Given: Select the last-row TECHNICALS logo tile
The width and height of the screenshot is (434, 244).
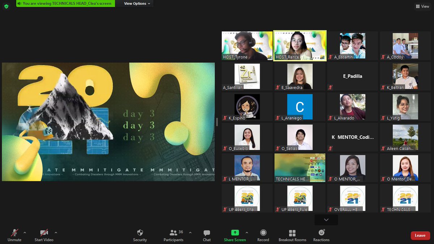Looking at the screenshot, I should tap(405, 198).
